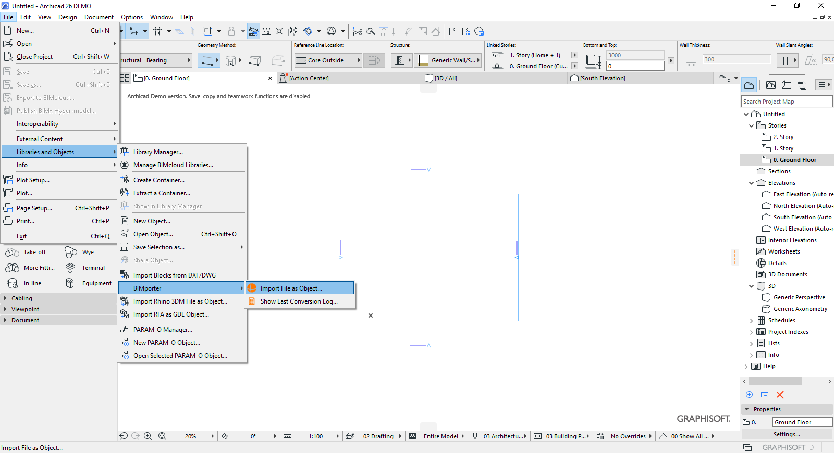Viewport: 834px width, 453px height.
Task: Click the fit in window zoom icon
Action: pos(162,436)
